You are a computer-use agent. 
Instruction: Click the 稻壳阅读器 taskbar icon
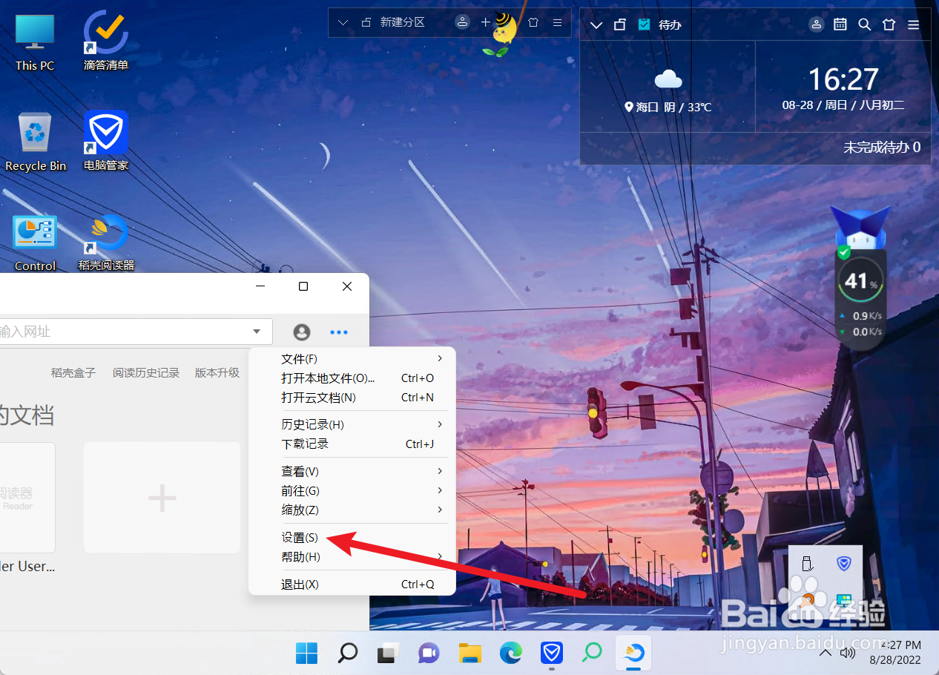point(633,653)
